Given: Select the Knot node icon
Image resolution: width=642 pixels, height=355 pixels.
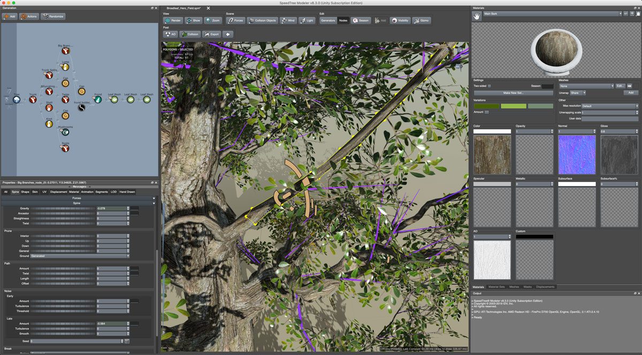Looking at the screenshot, I should pos(49,124).
